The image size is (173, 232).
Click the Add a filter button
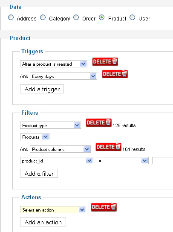(39, 174)
